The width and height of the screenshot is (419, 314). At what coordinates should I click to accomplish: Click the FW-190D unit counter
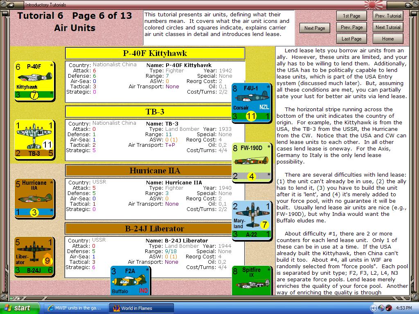click(x=252, y=162)
